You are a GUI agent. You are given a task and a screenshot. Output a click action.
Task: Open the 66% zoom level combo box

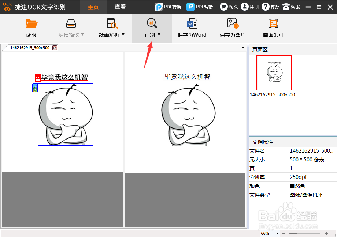tap(270, 233)
